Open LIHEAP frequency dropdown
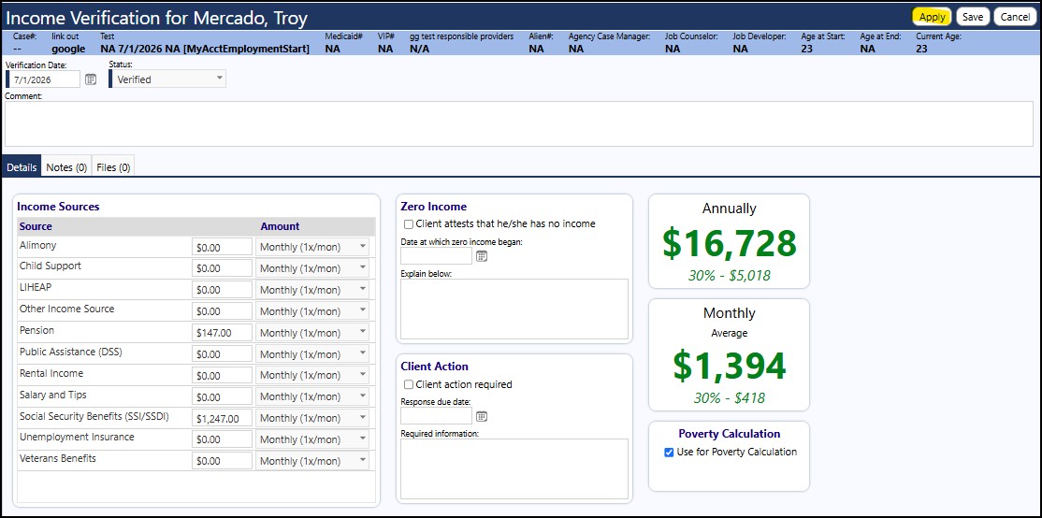Viewport: 1042px width, 518px height. click(312, 290)
